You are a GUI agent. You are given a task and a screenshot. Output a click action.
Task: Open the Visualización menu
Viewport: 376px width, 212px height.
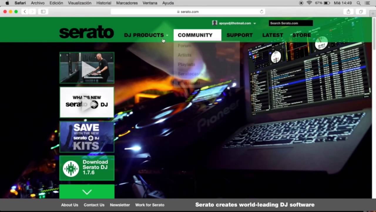[80, 3]
